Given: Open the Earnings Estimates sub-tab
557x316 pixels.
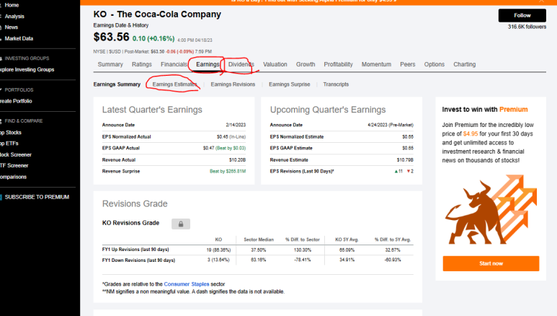Looking at the screenshot, I should click(174, 84).
